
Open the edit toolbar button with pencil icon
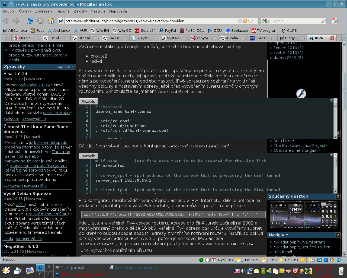point(335,21)
